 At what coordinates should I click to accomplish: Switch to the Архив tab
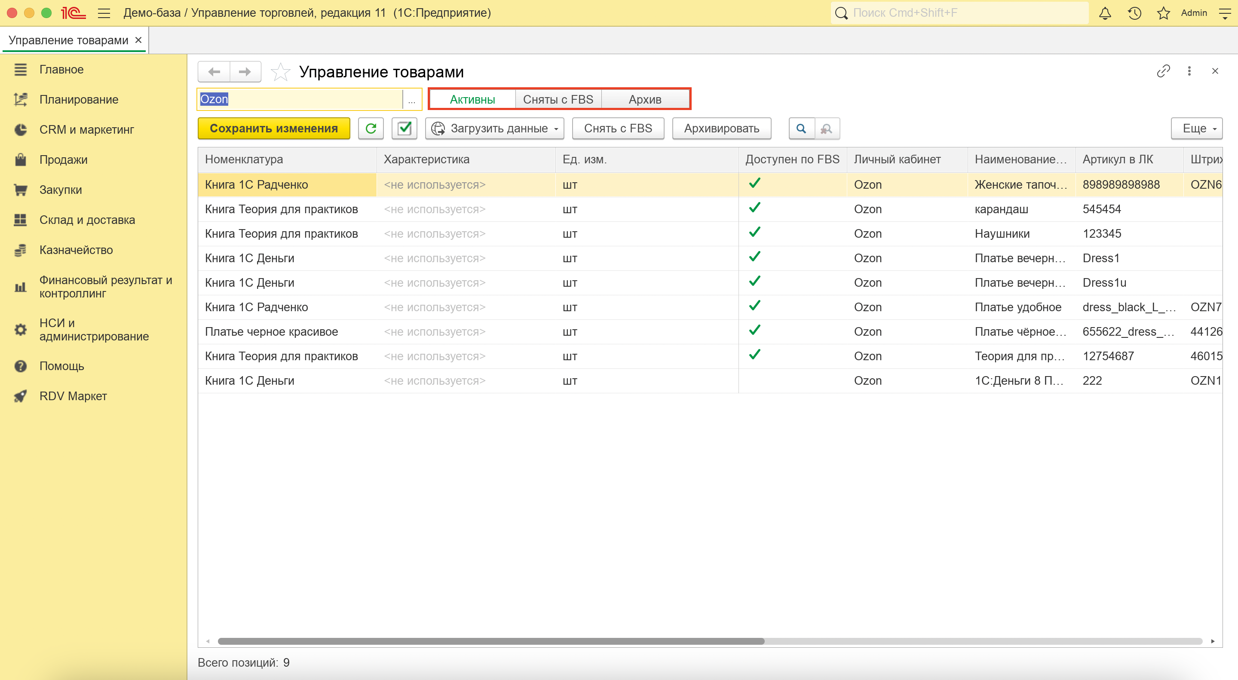tap(645, 99)
